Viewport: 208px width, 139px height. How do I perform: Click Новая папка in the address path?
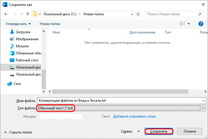93,14
